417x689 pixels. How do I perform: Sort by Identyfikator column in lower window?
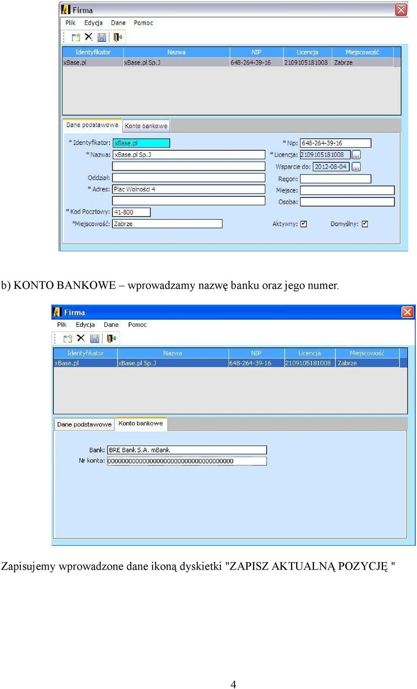coord(85,353)
